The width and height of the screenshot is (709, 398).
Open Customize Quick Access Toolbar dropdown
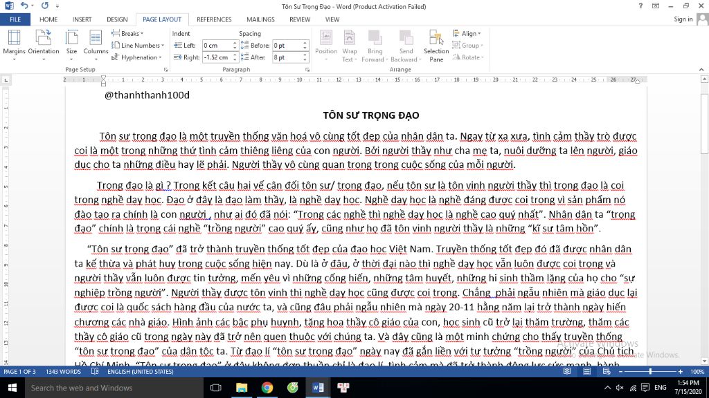57,6
